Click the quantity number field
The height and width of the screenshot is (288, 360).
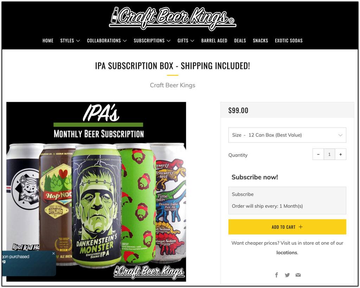[x=329, y=154]
